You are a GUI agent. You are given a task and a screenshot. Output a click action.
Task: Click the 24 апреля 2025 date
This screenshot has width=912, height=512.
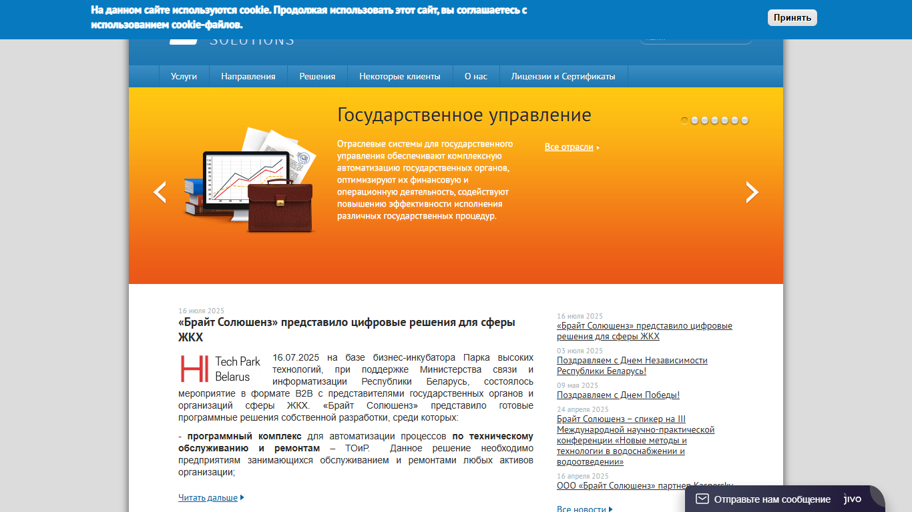point(583,409)
